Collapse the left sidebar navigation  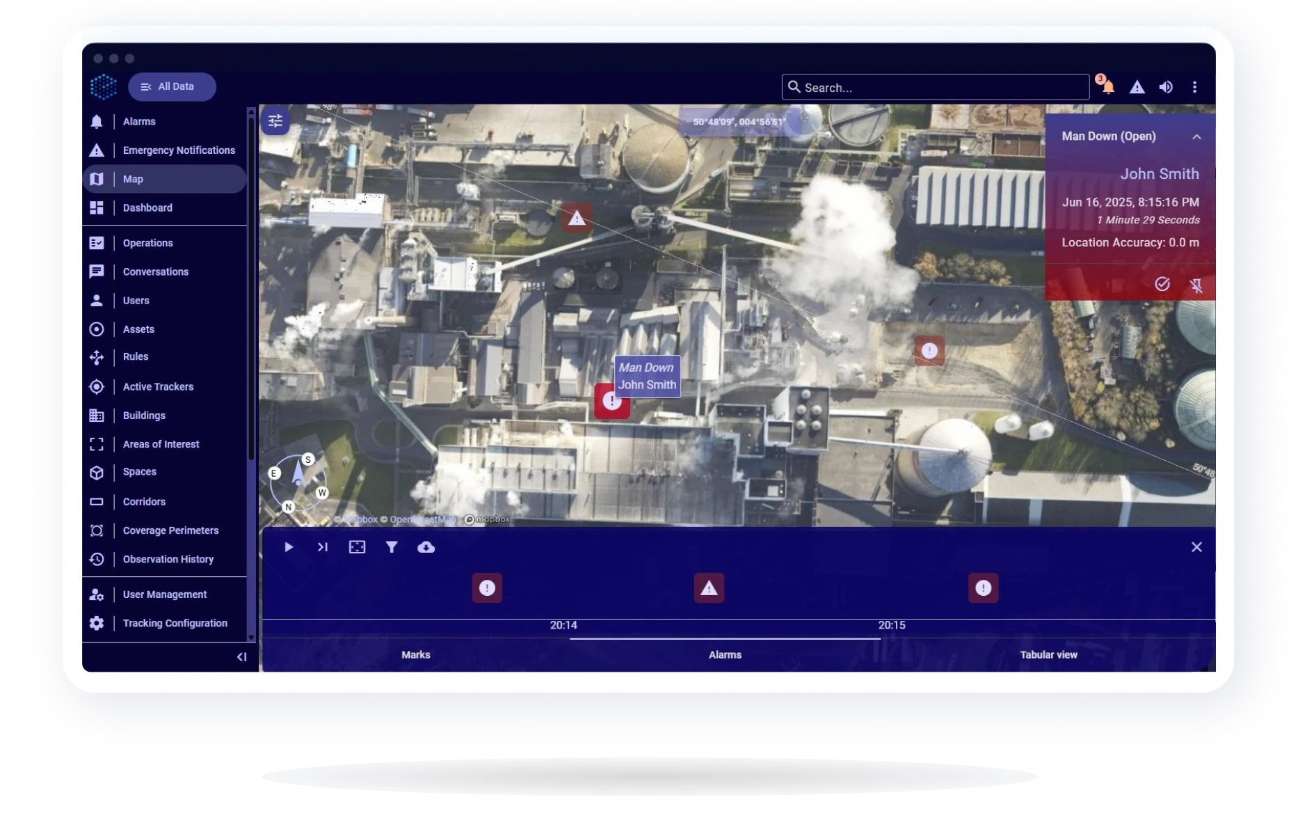(241, 656)
